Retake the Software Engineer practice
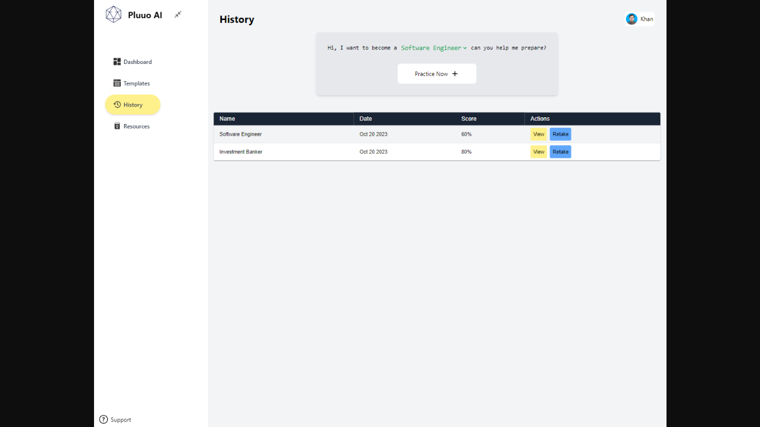Screen dimensions: 760x427 [560, 134]
